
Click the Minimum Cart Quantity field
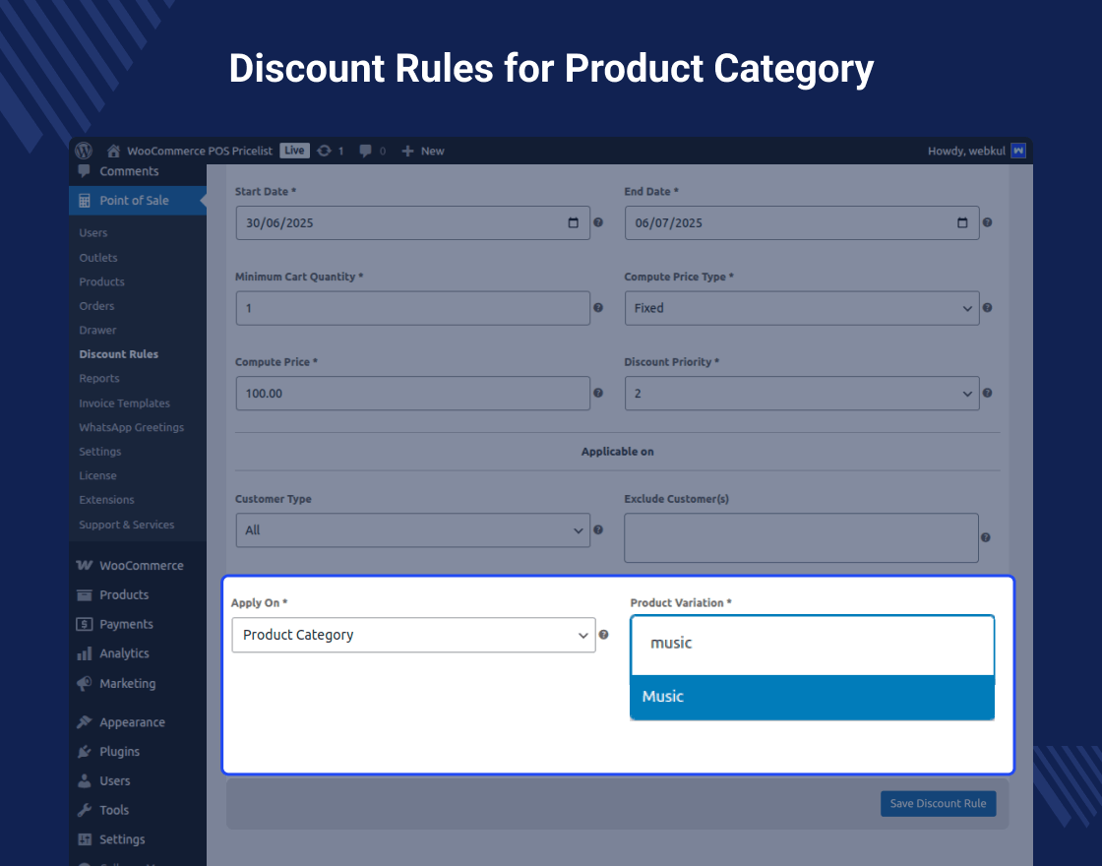tap(412, 308)
